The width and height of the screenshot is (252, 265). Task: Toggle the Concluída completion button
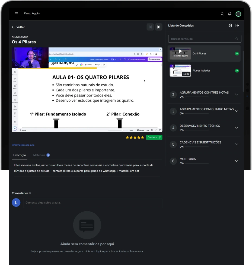click(154, 138)
